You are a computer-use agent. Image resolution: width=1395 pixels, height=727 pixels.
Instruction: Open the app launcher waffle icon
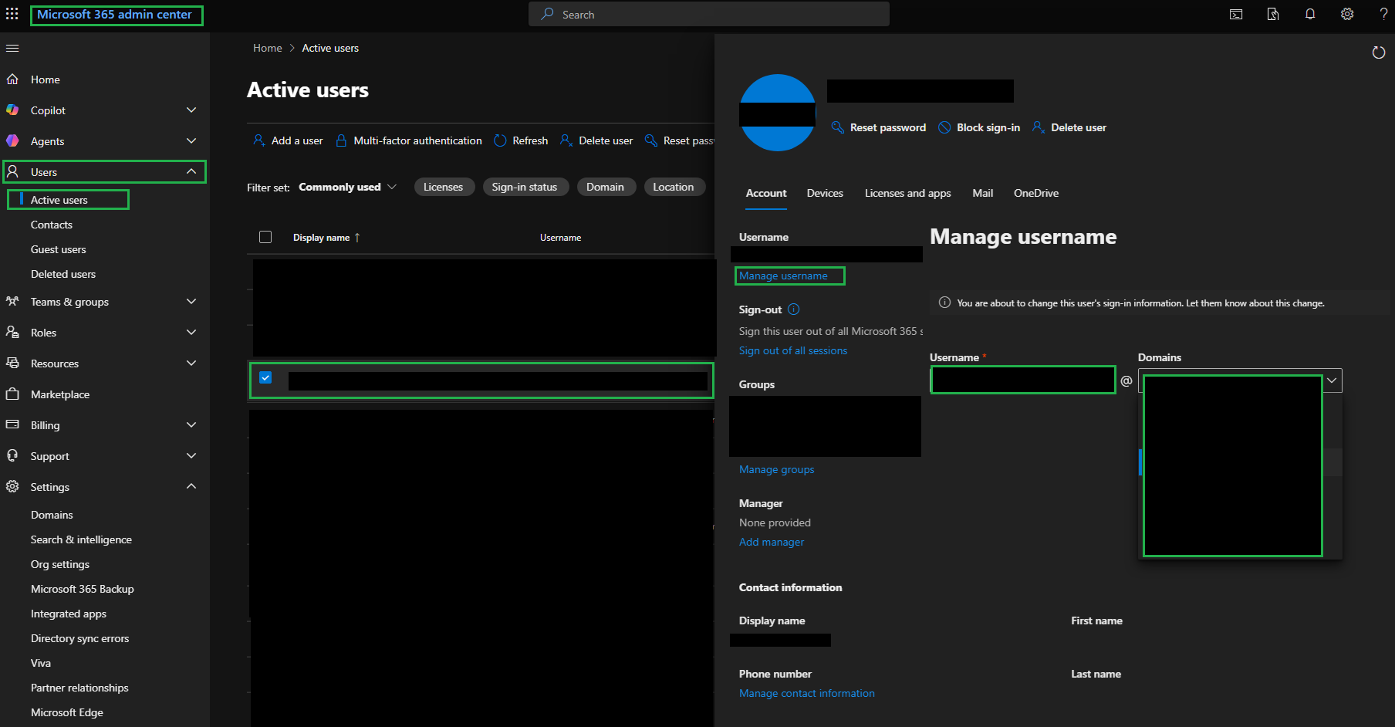(x=12, y=14)
